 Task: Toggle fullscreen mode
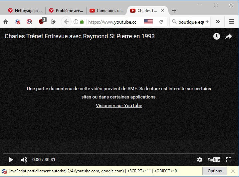pyautogui.click(x=228, y=160)
